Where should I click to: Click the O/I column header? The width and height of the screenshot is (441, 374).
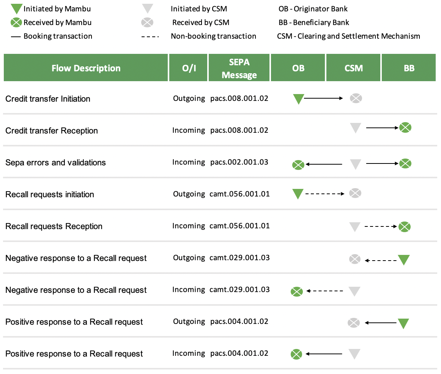pos(189,68)
